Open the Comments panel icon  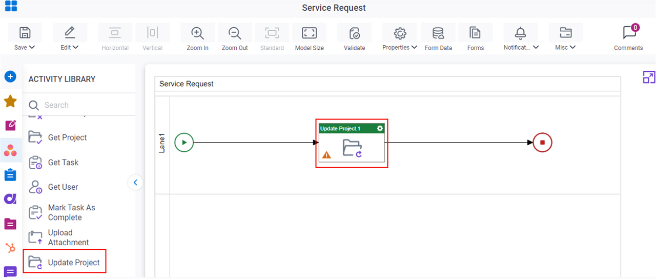[629, 32]
